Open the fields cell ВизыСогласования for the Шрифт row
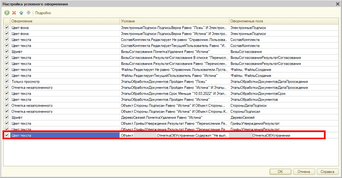 [x=284, y=52]
